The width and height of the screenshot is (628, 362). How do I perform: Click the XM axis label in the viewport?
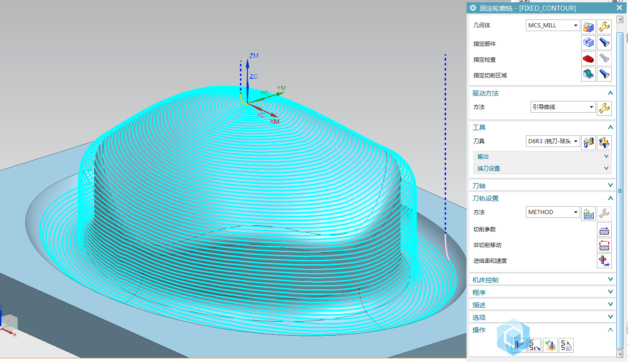(275, 121)
